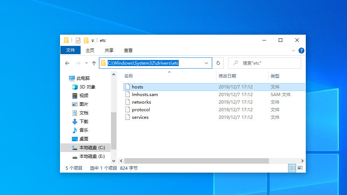The height and width of the screenshot is (195, 347).
Task: Go back using the Back arrow
Action: pos(67,63)
